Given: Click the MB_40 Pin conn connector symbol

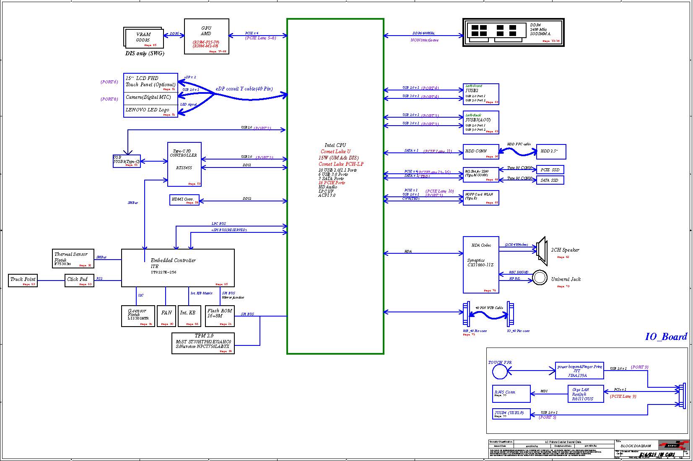Looking at the screenshot, I should [466, 314].
